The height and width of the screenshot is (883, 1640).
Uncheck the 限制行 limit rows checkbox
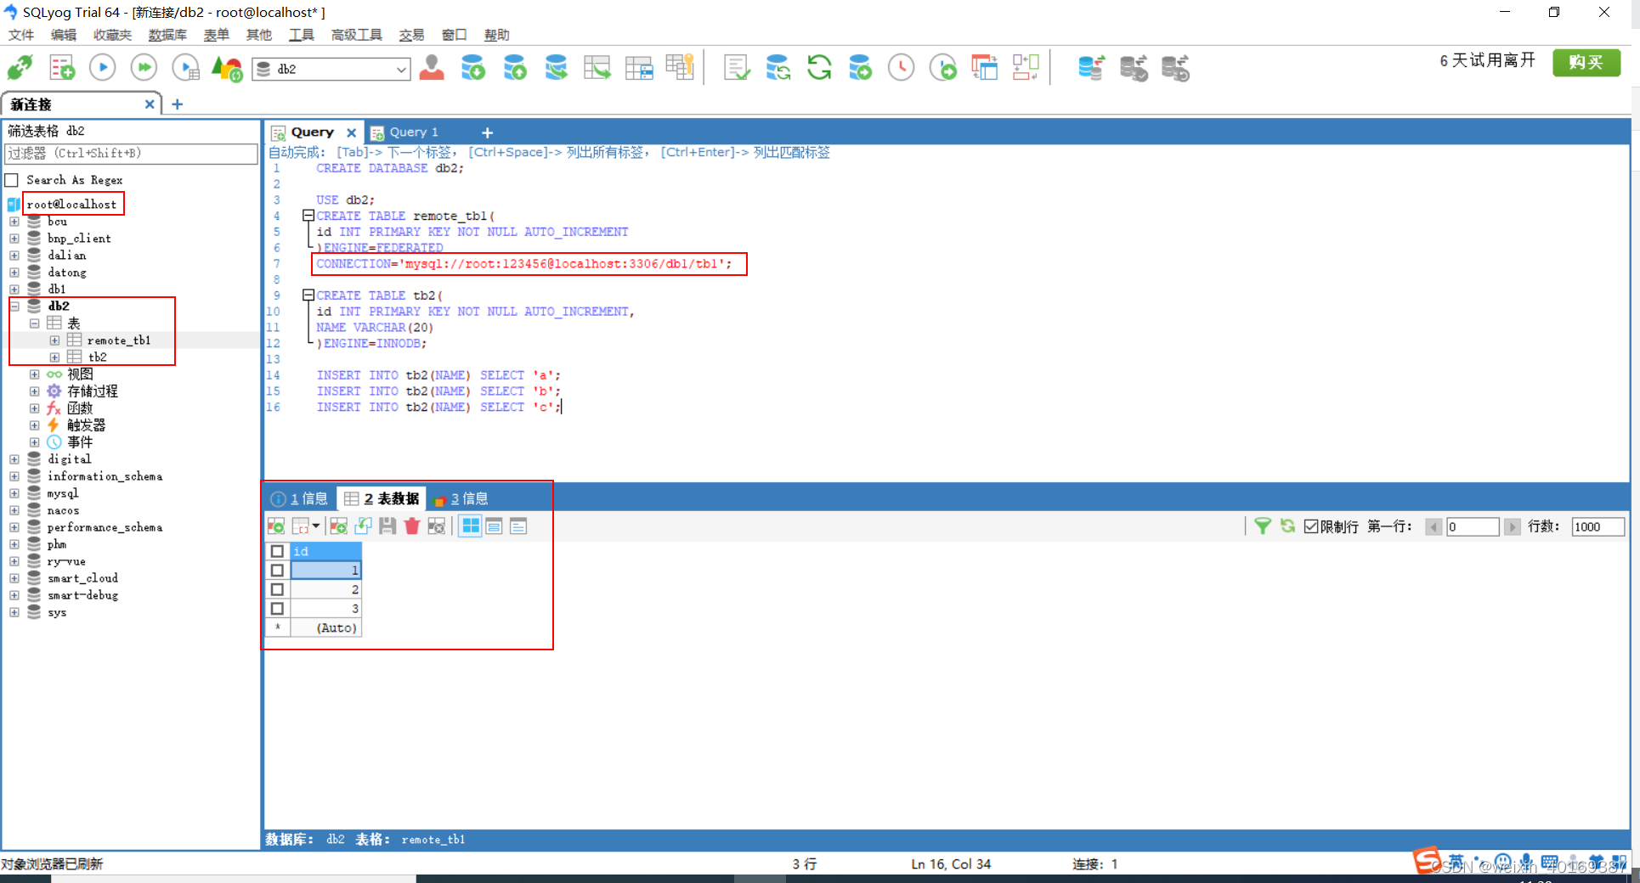click(1311, 526)
